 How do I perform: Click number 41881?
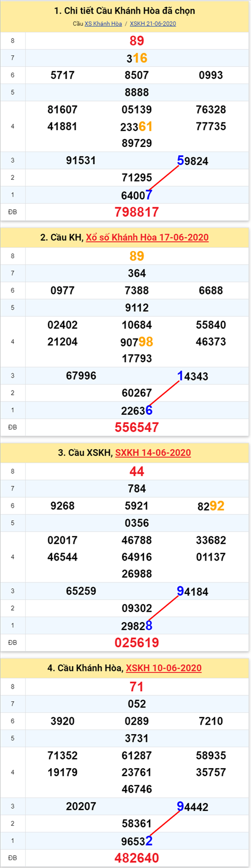click(x=62, y=127)
